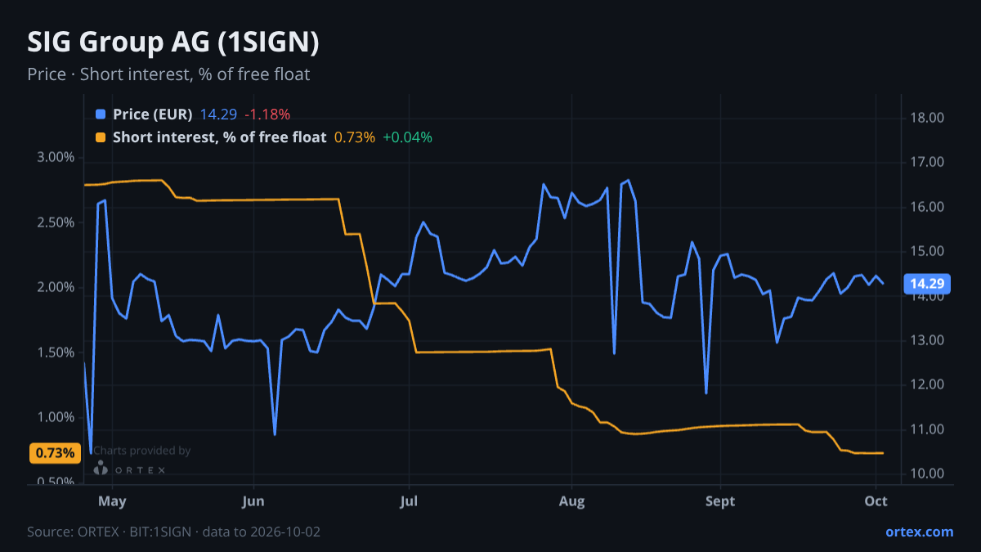Image resolution: width=981 pixels, height=552 pixels.
Task: Click the 2.50% left axis label
Action: (x=56, y=222)
